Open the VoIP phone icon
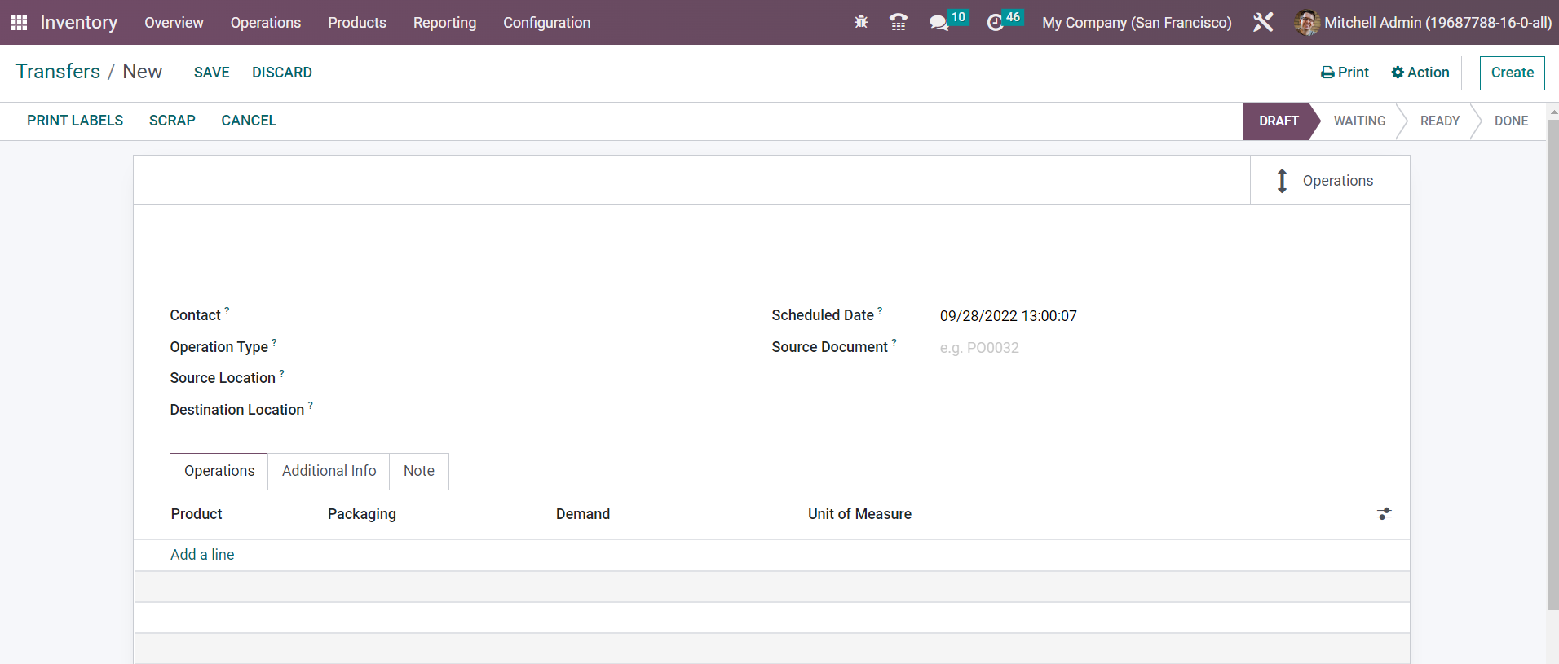Image resolution: width=1559 pixels, height=664 pixels. click(x=899, y=22)
